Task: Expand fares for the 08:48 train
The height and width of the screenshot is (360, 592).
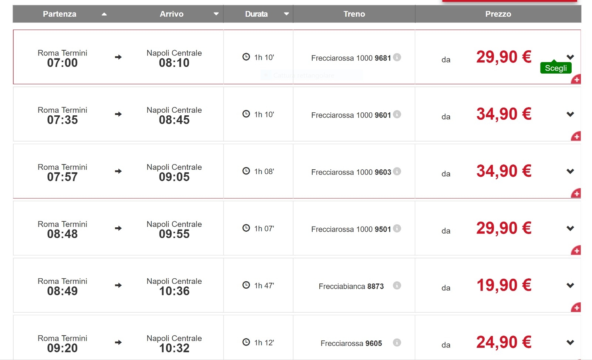Action: click(570, 228)
